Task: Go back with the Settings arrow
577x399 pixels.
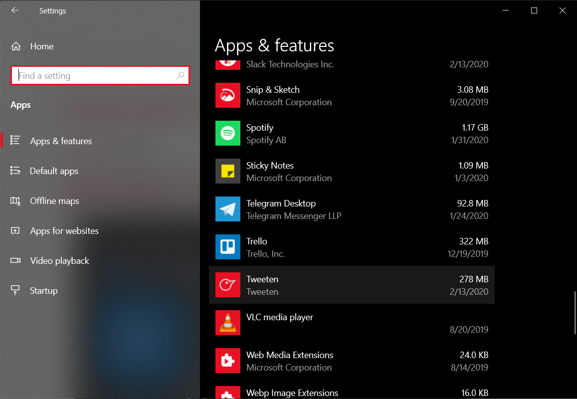Action: [x=15, y=10]
